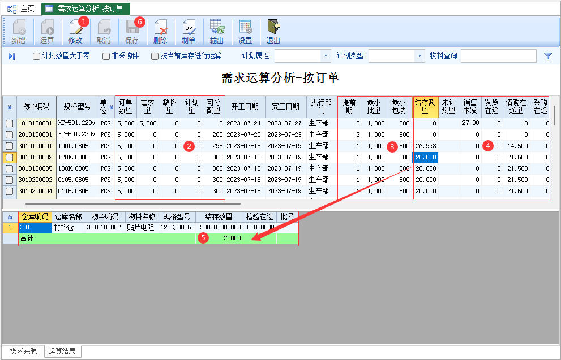Tick the checkbox for material 3010100001

coord(9,146)
